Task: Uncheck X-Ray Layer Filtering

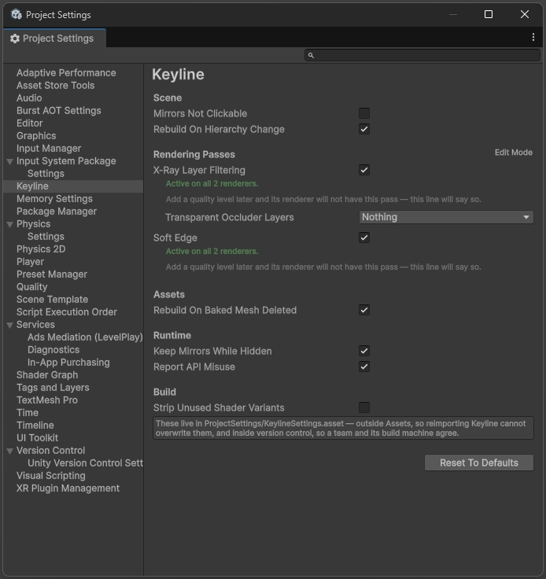Action: tap(364, 170)
